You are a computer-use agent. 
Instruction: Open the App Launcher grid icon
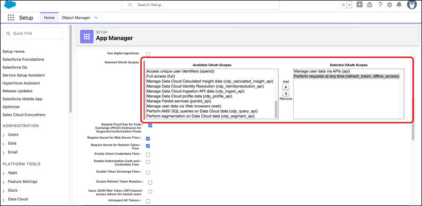tap(11, 18)
